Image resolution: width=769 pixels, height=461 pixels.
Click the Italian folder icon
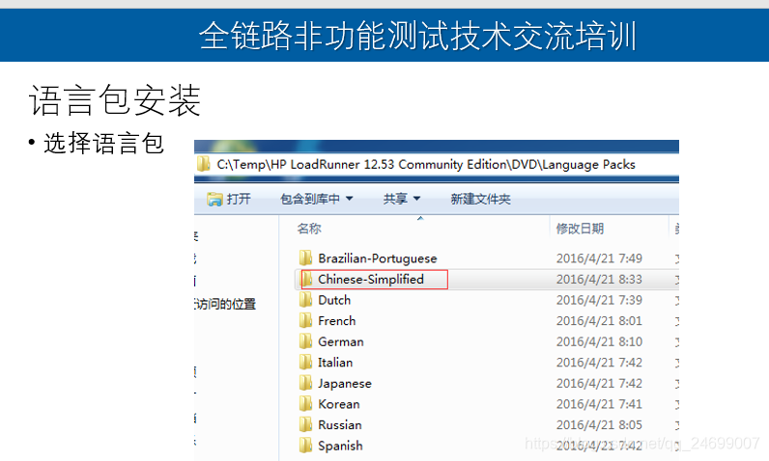305,362
